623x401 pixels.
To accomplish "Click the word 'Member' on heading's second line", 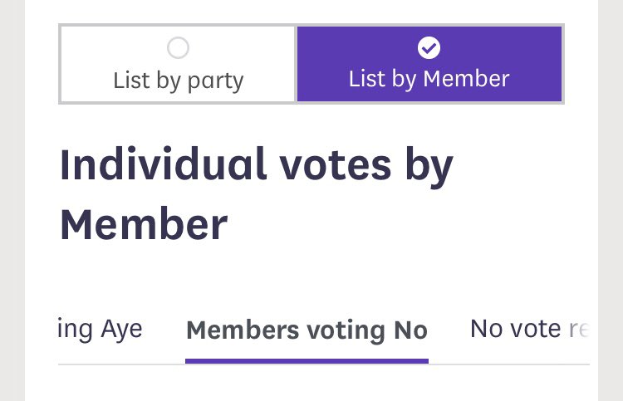I will coord(144,225).
